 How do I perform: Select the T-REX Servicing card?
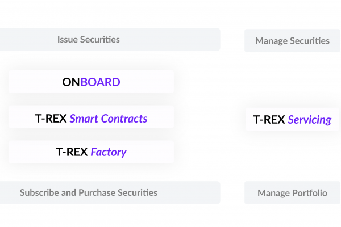(x=292, y=119)
